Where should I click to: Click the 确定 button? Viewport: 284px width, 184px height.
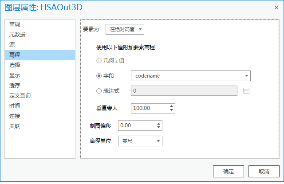pos(229,171)
